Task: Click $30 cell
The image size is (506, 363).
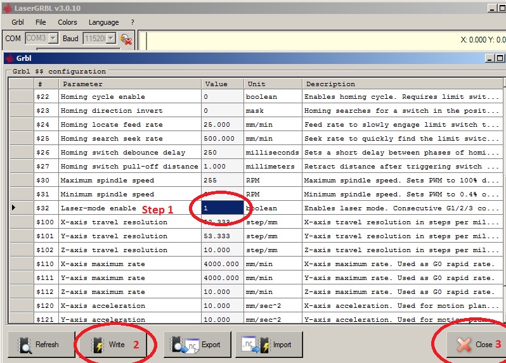Action: (46, 180)
